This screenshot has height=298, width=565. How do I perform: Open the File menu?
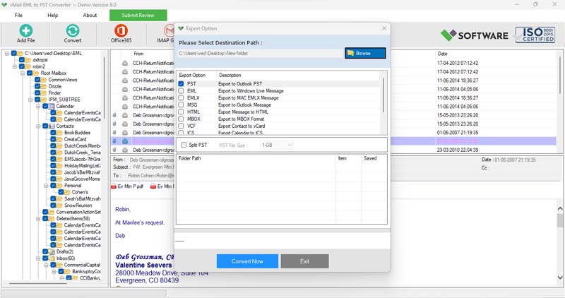click(x=19, y=15)
